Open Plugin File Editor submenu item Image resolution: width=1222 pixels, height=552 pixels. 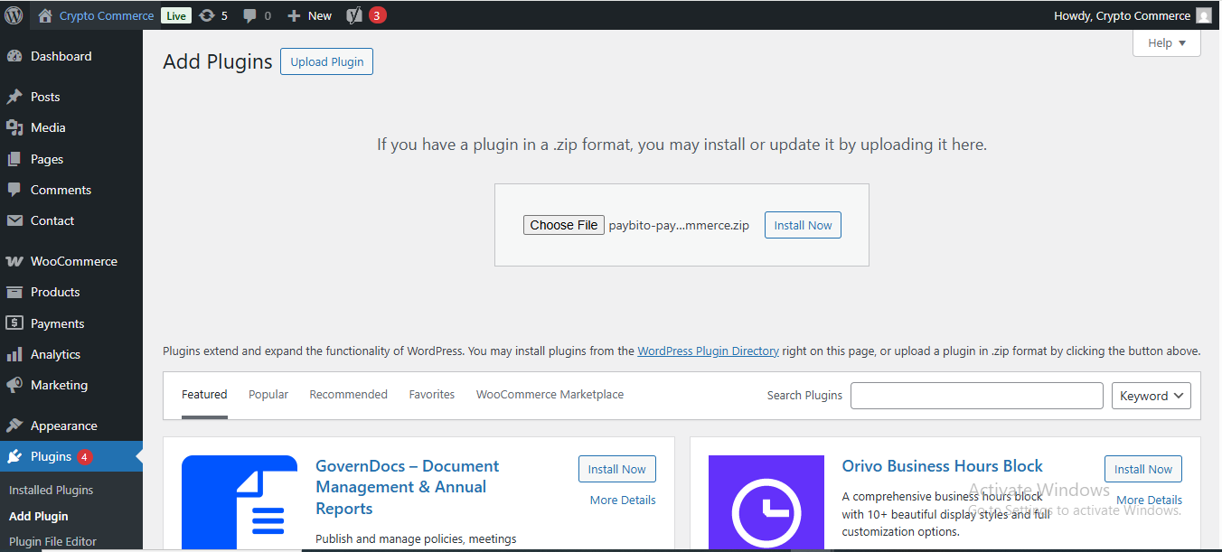point(52,541)
